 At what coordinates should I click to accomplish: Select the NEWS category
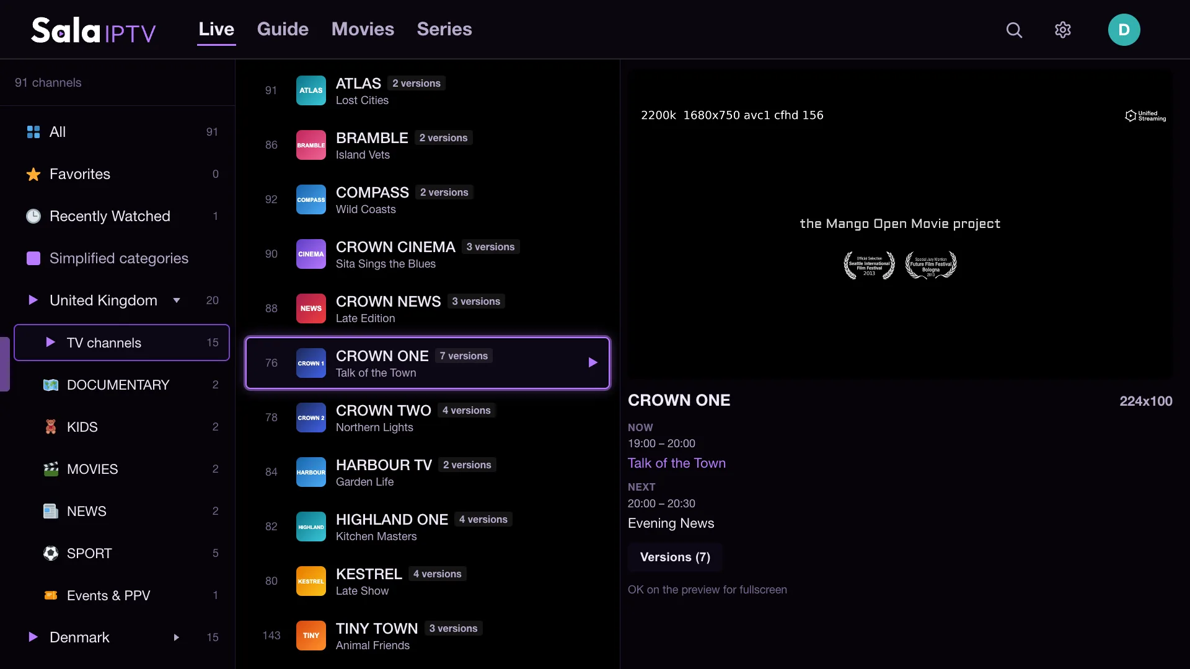(121, 511)
